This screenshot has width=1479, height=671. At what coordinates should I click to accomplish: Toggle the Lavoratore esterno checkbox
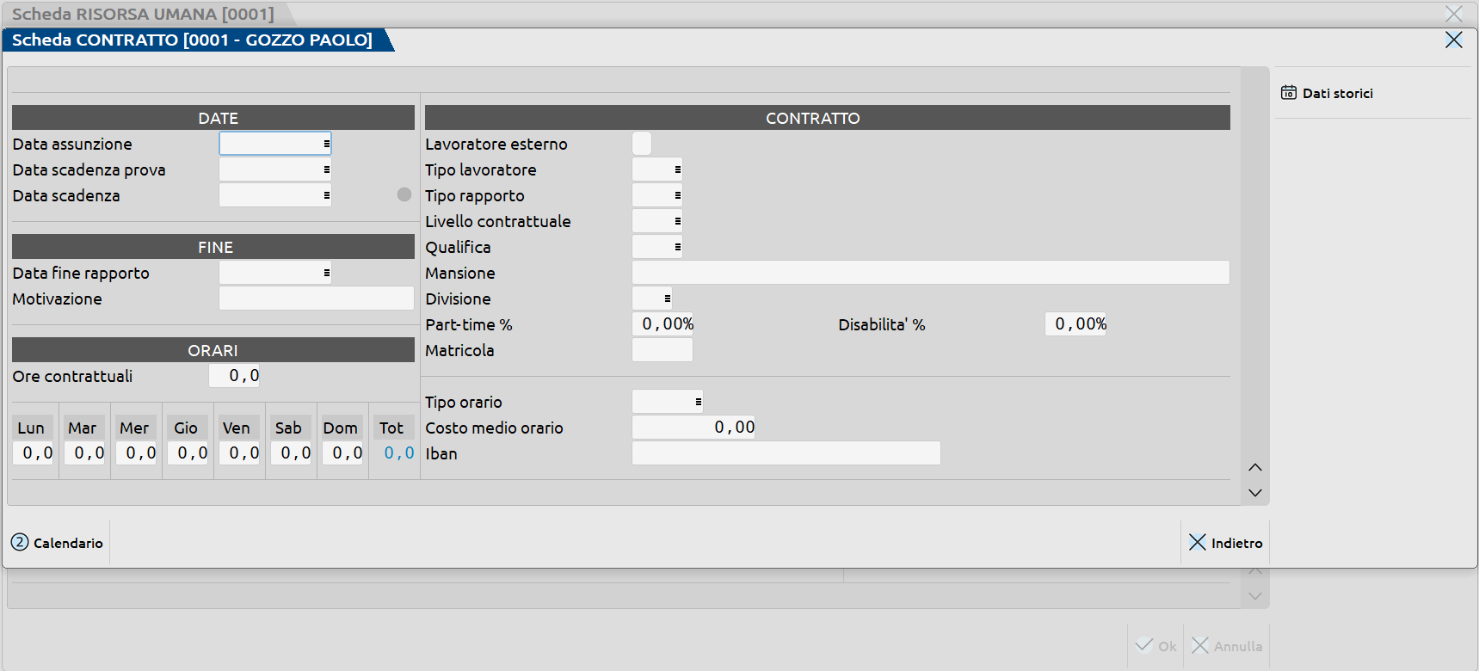642,144
